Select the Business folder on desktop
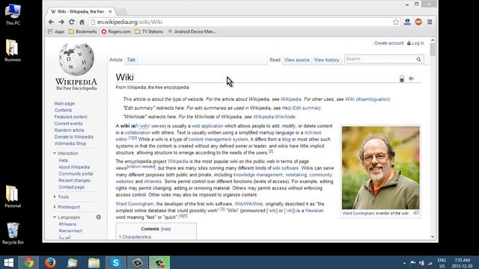This screenshot has height=269, width=479. (13, 51)
